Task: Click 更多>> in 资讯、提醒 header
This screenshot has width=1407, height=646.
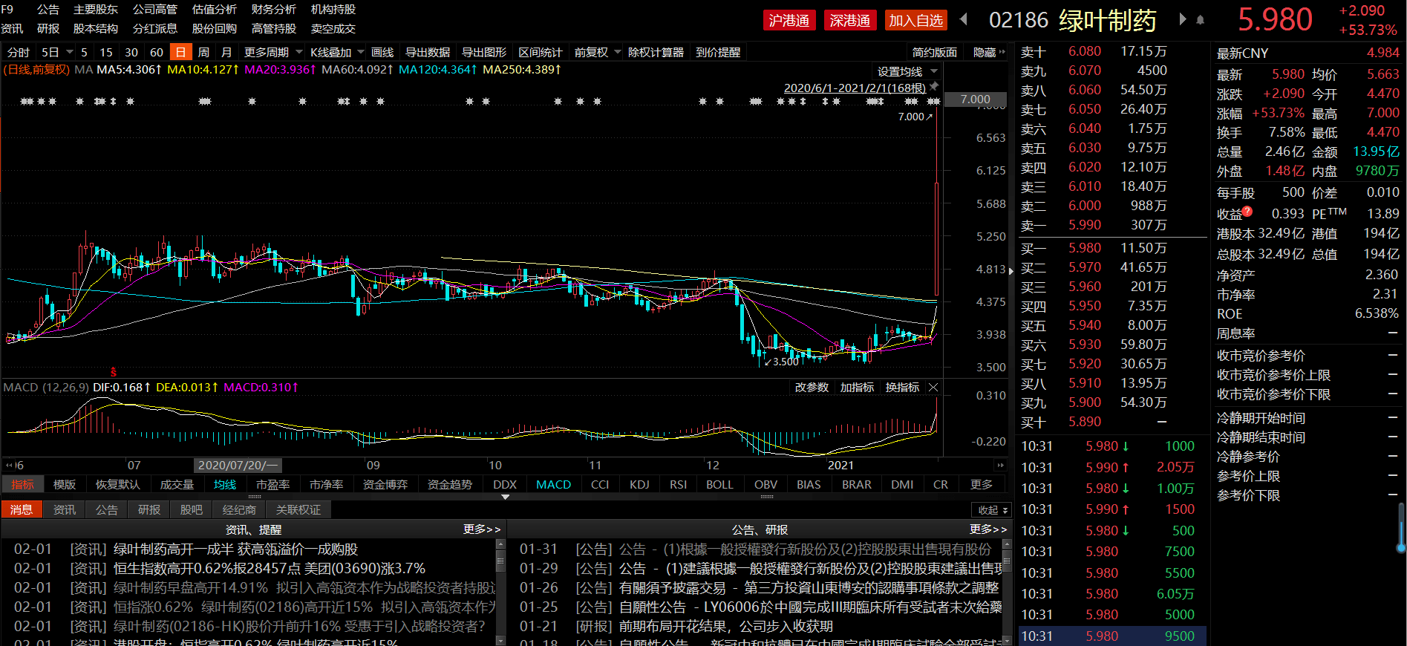Action: pyautogui.click(x=482, y=529)
